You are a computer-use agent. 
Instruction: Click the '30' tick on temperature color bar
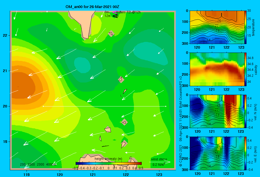pos(249,11)
